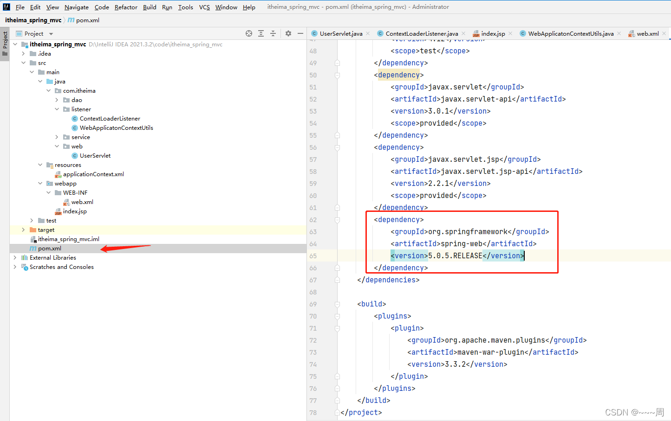Close the WebApplicatonContextUtils.java tab
The width and height of the screenshot is (671, 421).
619,33
